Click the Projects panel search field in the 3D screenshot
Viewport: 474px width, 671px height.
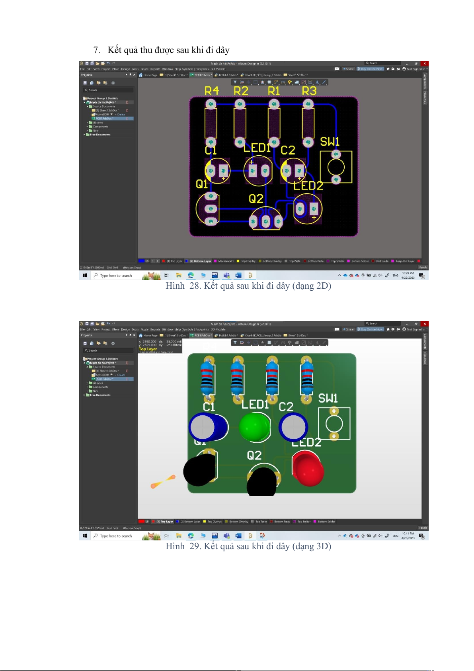[108, 350]
